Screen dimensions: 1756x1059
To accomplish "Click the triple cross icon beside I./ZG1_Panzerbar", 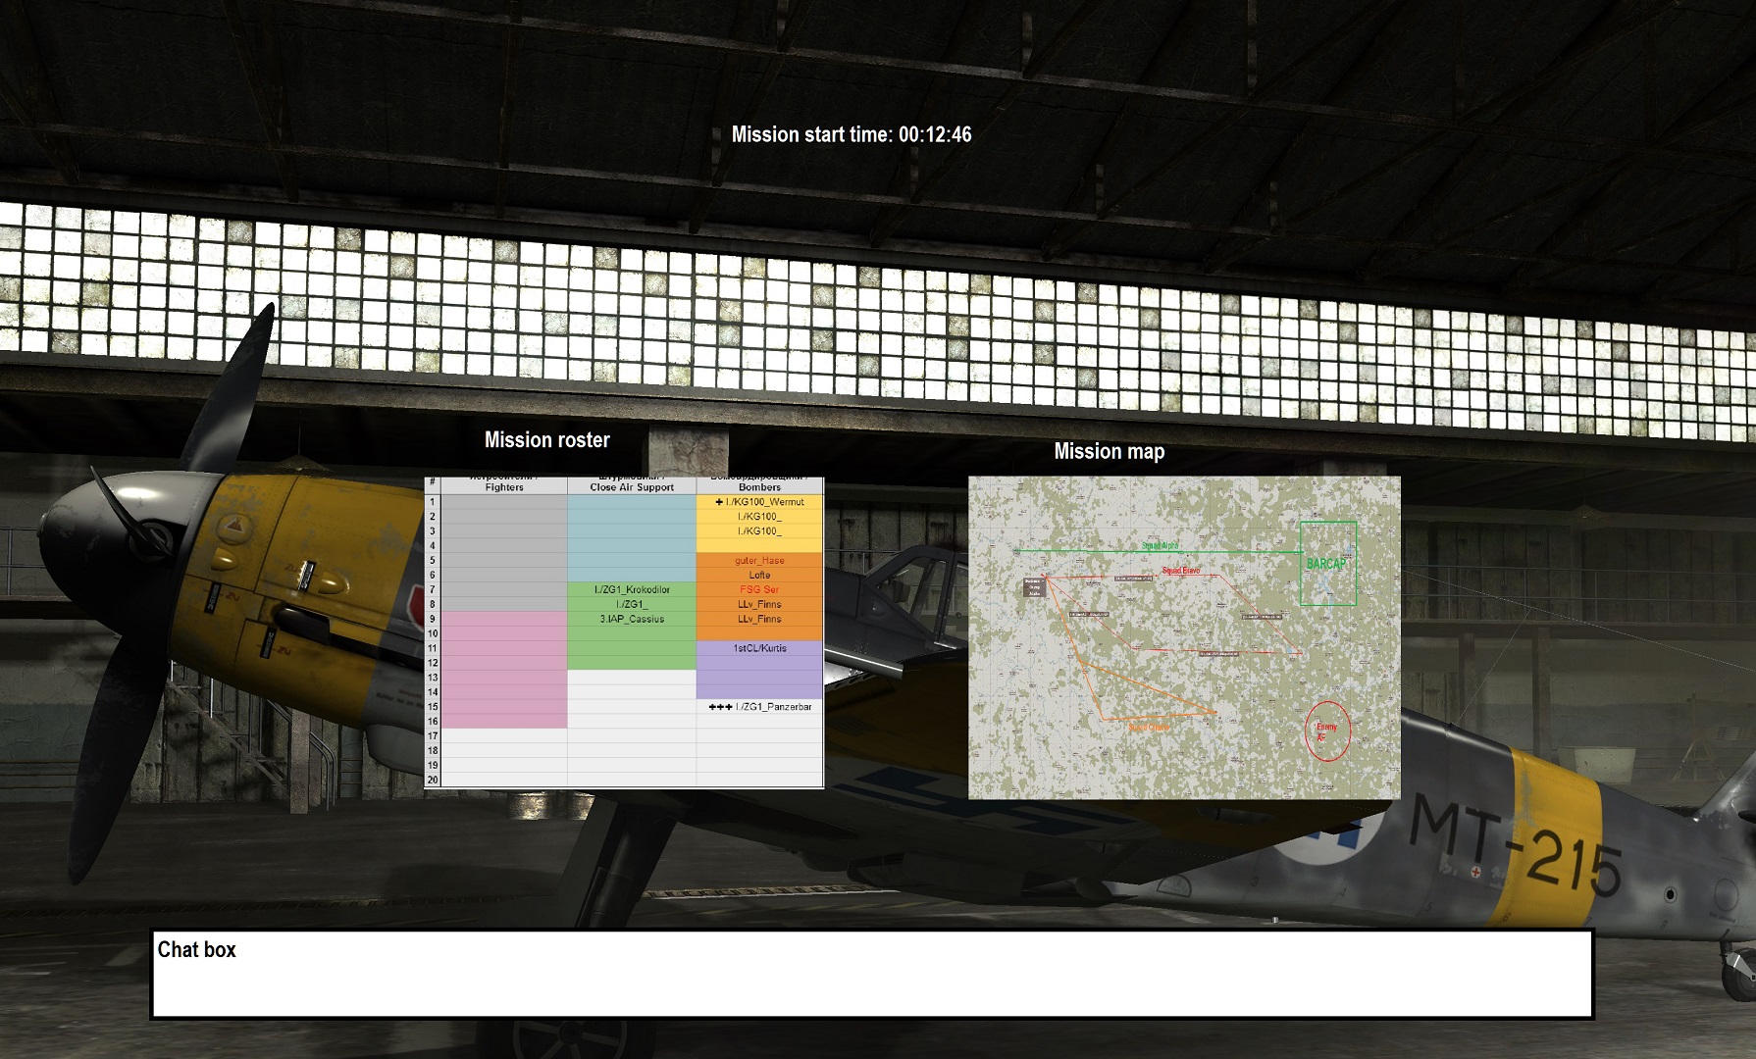I will point(720,707).
